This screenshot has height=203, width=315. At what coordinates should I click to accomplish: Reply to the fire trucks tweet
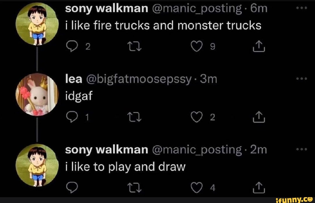pyautogui.click(x=72, y=46)
